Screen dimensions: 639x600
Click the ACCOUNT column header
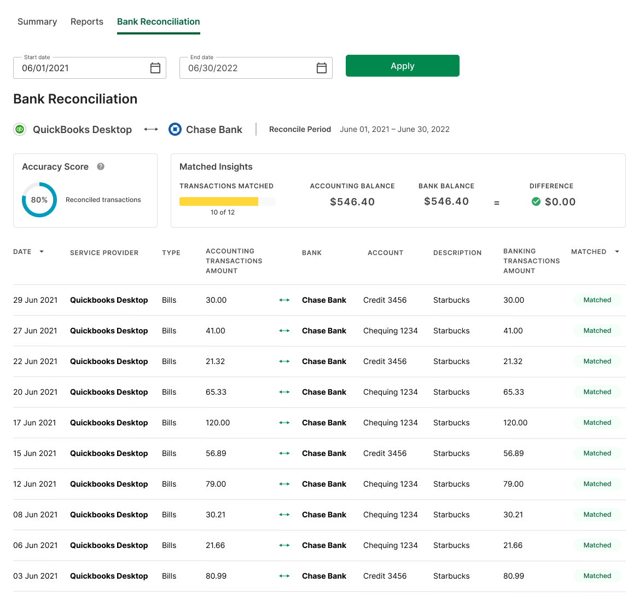pos(386,253)
